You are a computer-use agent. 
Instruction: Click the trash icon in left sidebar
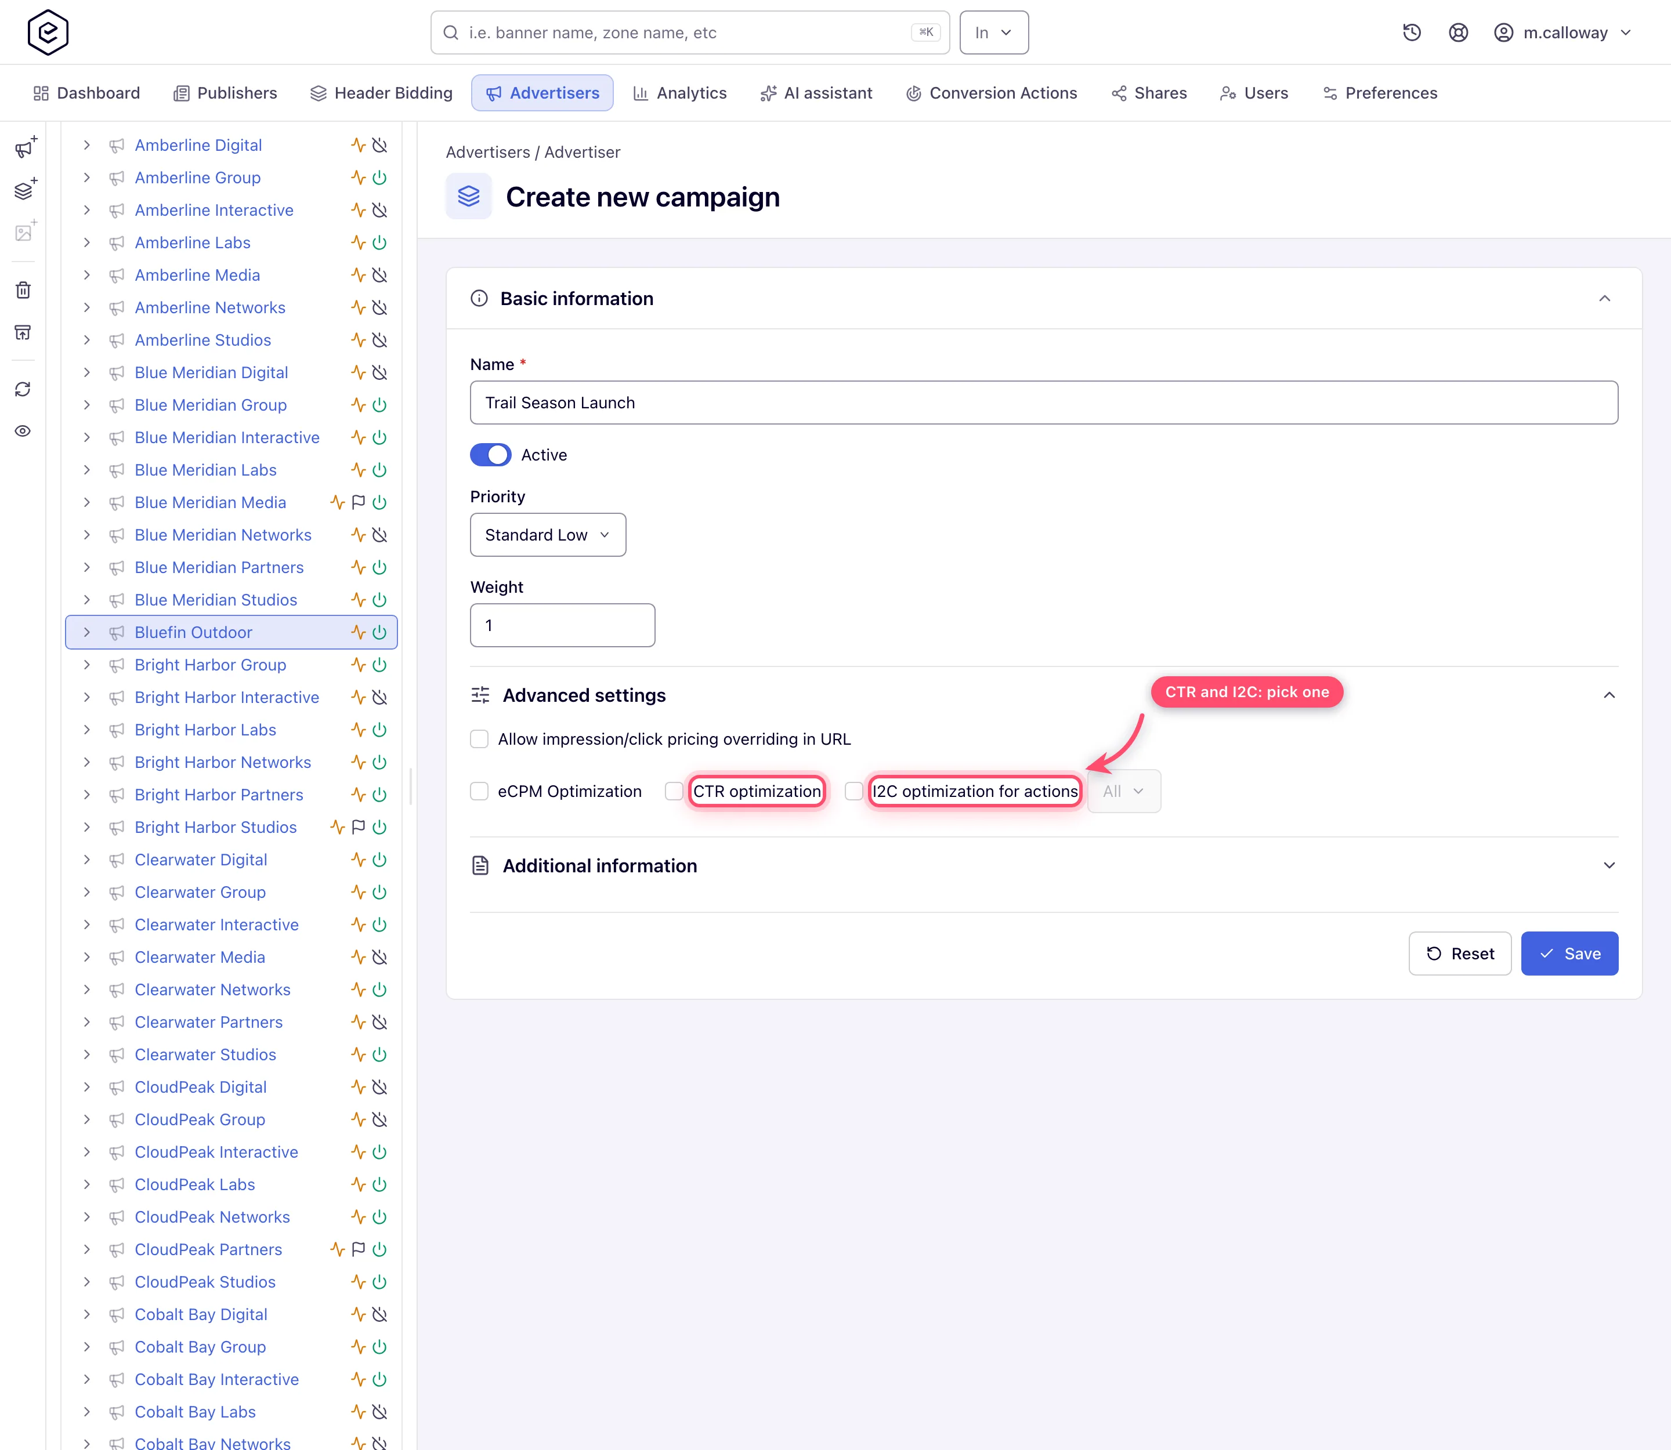(x=23, y=289)
